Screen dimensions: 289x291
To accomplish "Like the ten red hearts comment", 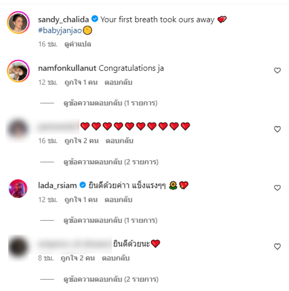I will coord(277,129).
